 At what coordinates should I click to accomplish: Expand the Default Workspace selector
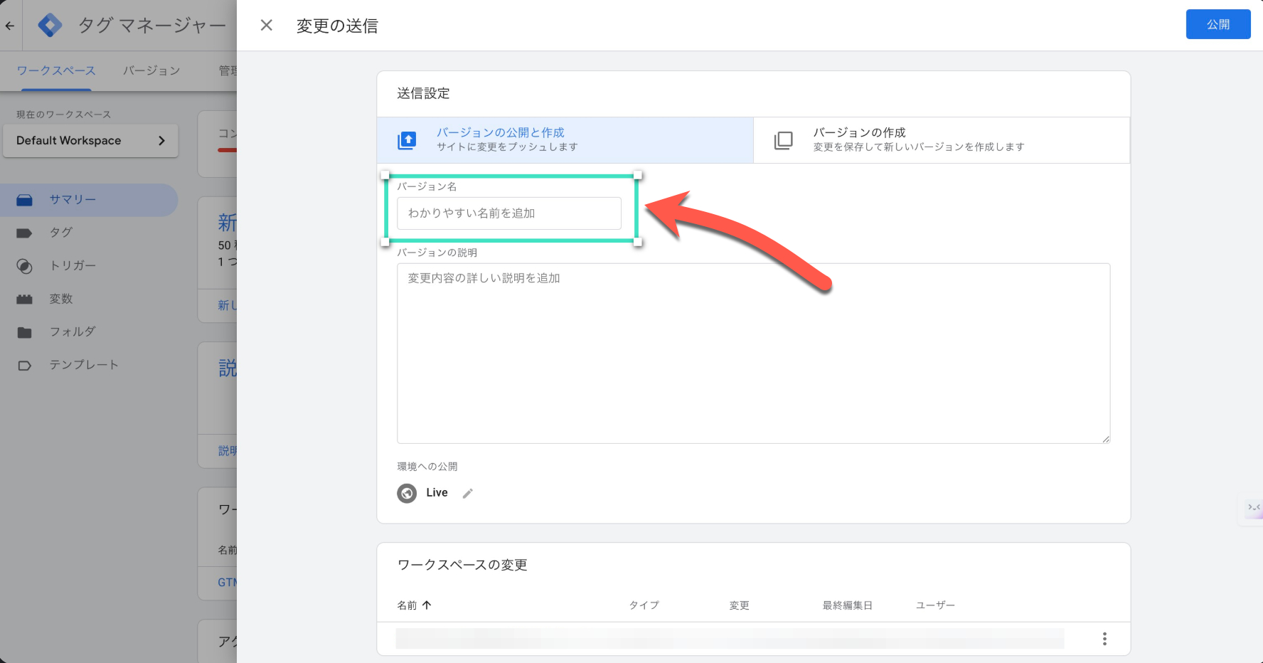pos(90,141)
